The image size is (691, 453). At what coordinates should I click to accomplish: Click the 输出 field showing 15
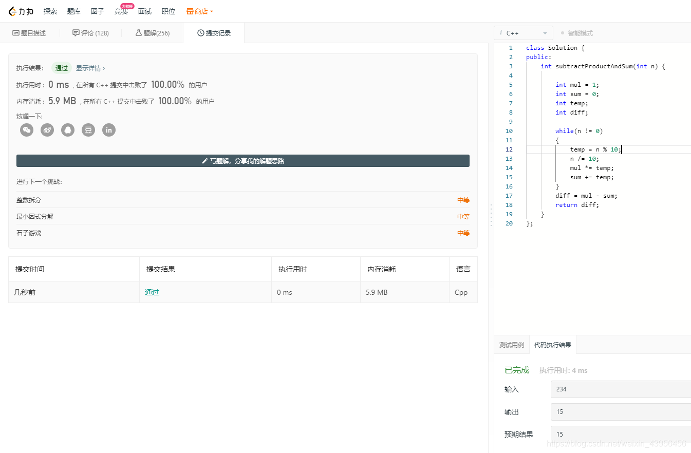[x=621, y=411]
